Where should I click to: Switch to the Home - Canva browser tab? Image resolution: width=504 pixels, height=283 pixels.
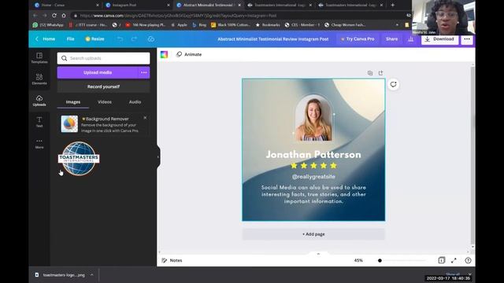[x=65, y=5]
